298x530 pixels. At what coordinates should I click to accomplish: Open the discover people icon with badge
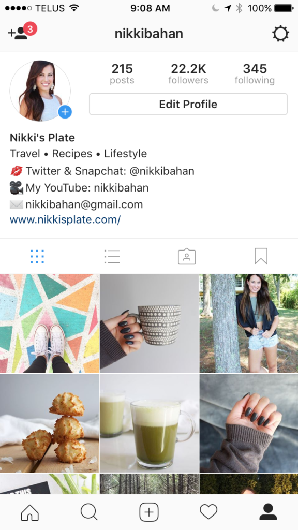(22, 32)
